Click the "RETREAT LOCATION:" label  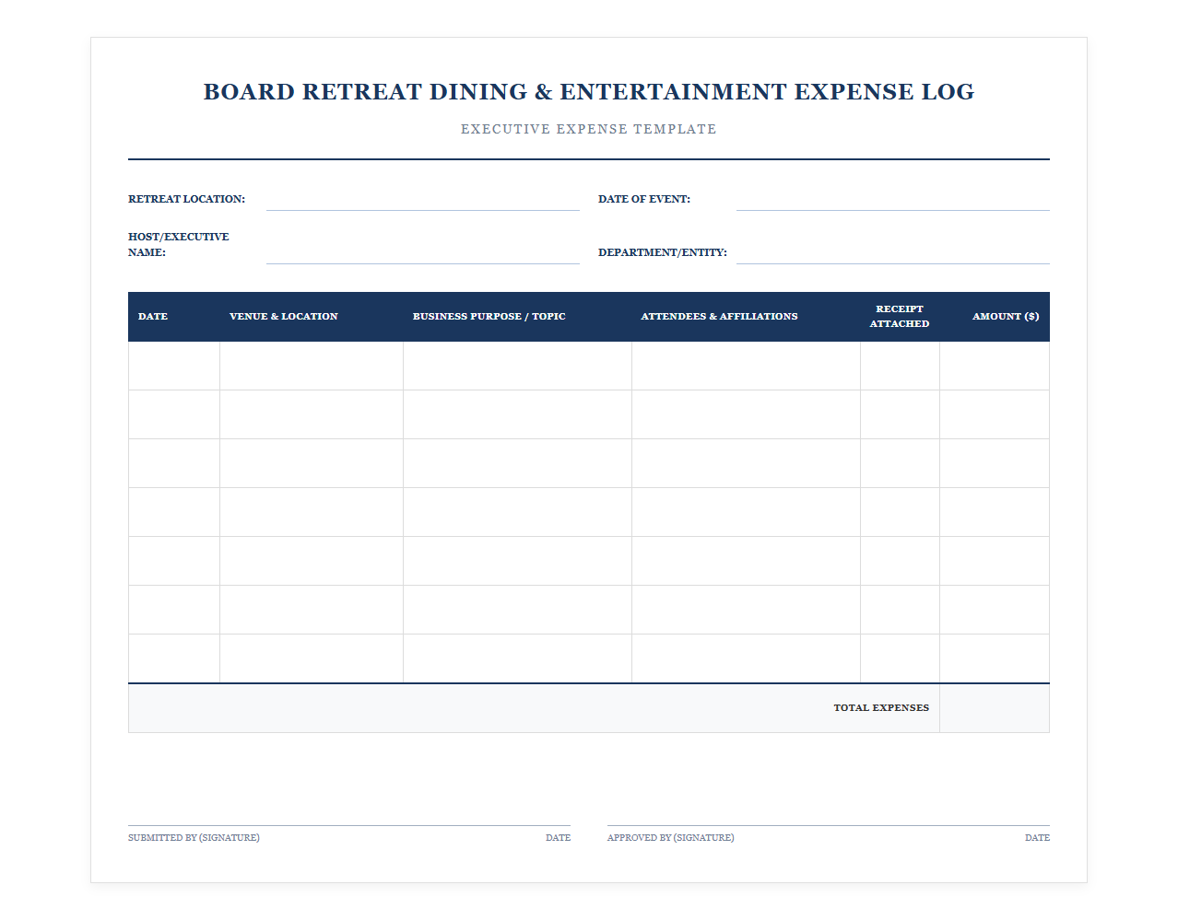[186, 199]
